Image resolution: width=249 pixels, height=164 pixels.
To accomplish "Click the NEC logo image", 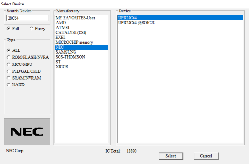I will tap(27, 131).
